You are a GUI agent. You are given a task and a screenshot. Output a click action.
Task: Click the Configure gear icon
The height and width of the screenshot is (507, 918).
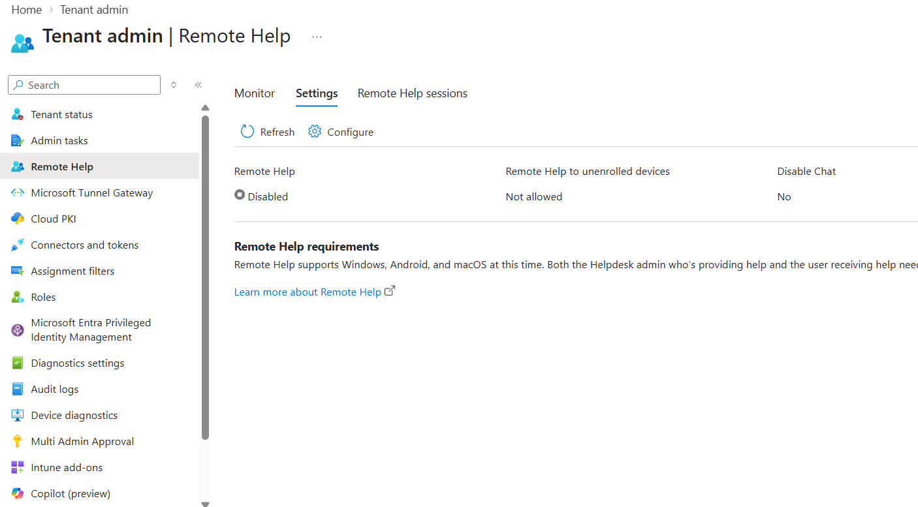315,132
